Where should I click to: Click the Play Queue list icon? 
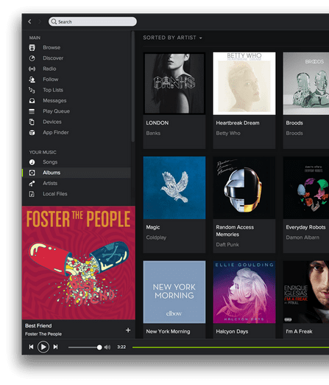[x=32, y=111]
